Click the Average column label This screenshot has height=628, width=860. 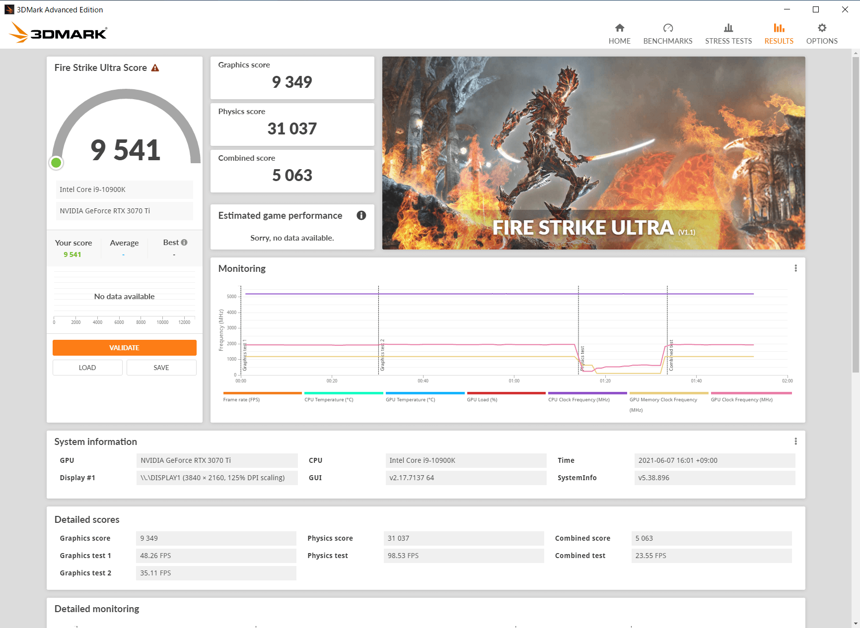tap(124, 243)
